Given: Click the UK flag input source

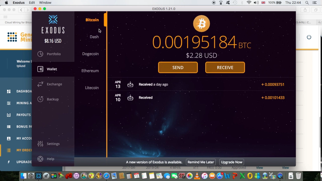Looking at the screenshot, I should coord(263,3).
